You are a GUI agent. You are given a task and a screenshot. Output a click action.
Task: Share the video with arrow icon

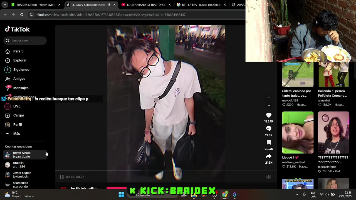269,156
